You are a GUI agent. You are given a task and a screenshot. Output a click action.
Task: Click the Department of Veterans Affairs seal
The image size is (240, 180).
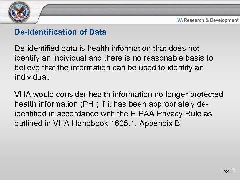pyautogui.click(x=20, y=12)
